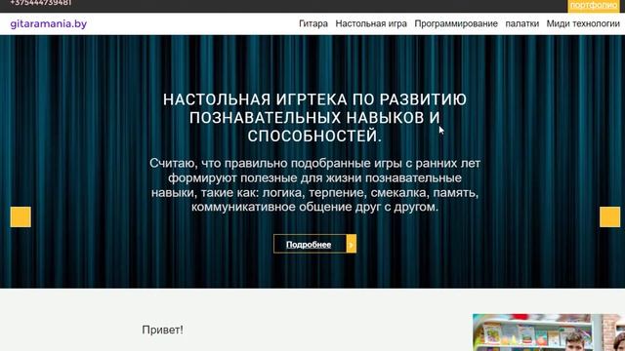Go to next slide with right yellow square
Screen dimensions: 625x351
pyautogui.click(x=609, y=216)
